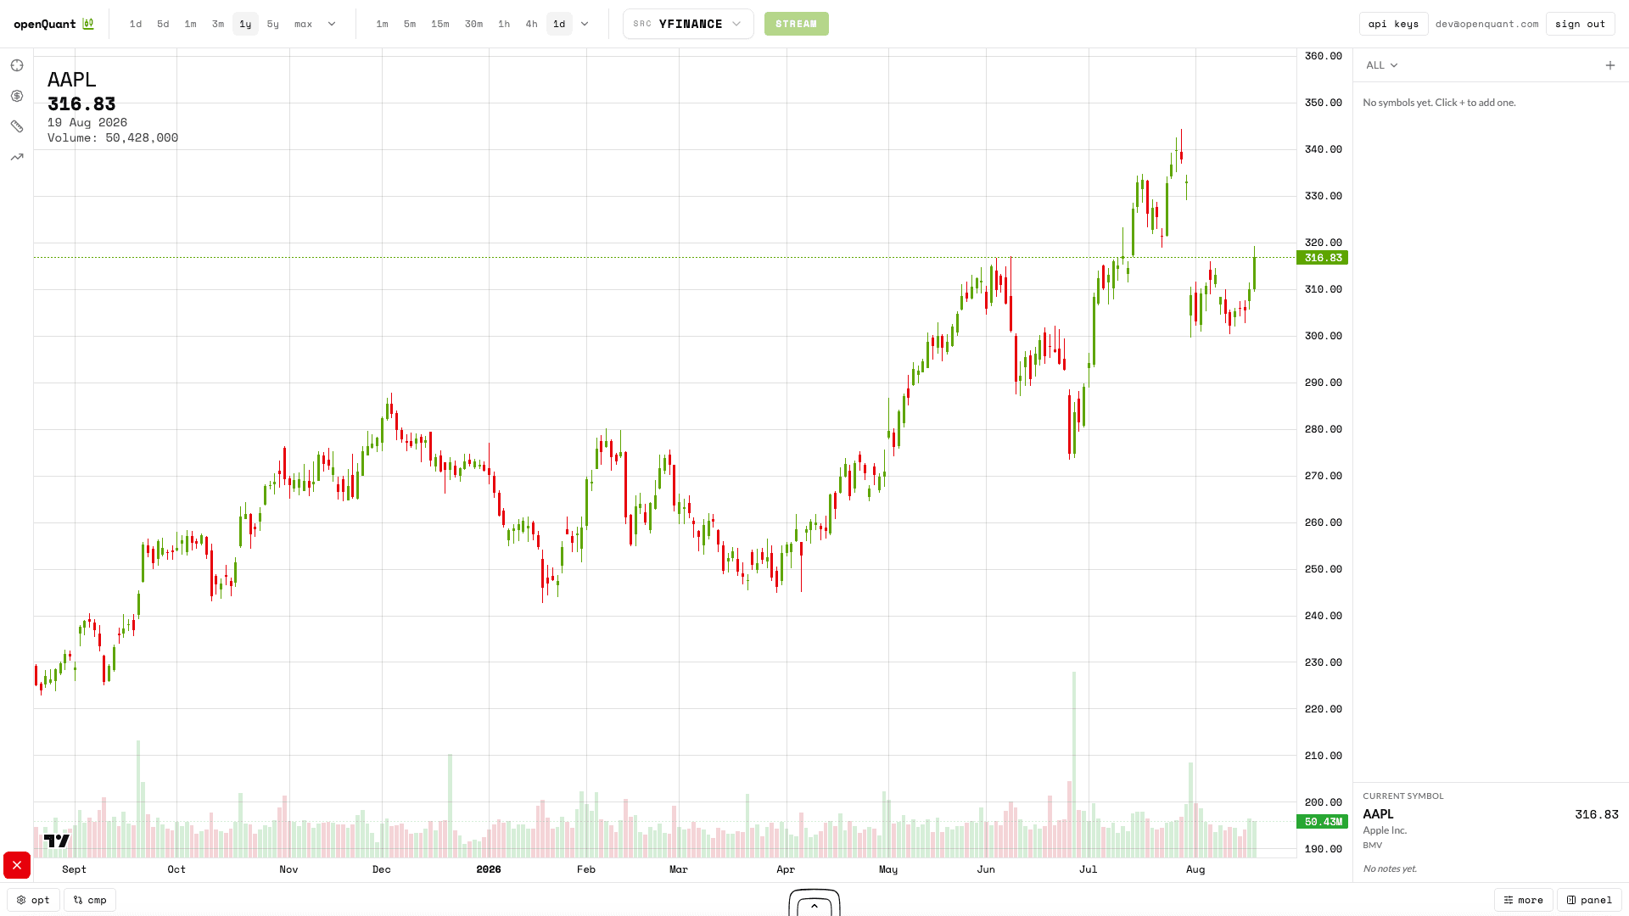Click the dollar-sign icon in left sidebar
1629x916 pixels.
17,96
